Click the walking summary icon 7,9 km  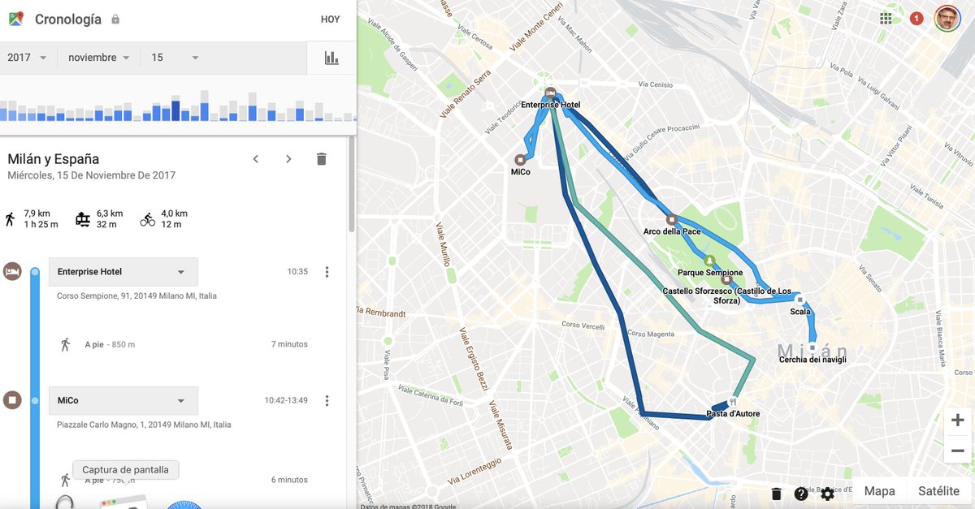(x=11, y=219)
